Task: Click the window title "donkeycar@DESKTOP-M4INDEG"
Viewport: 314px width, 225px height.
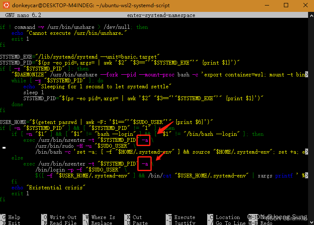Action: [53, 6]
